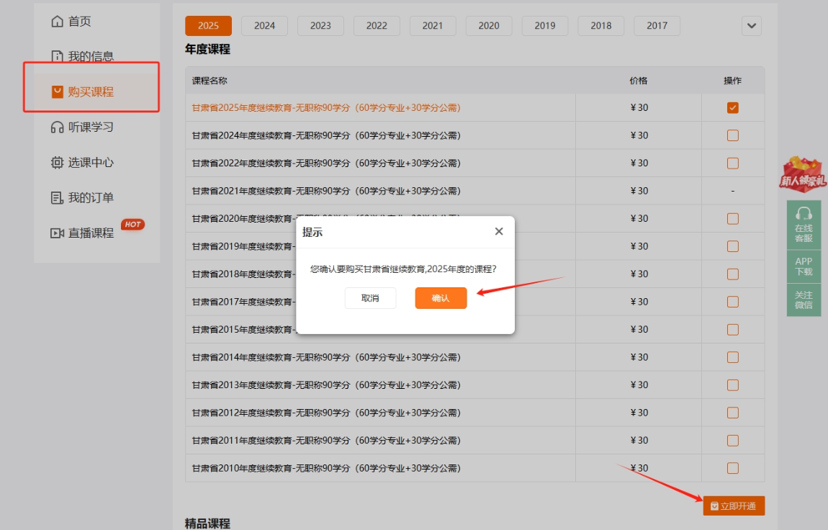Confirm purchase with the 确认 button
This screenshot has height=530, width=828.
(440, 297)
